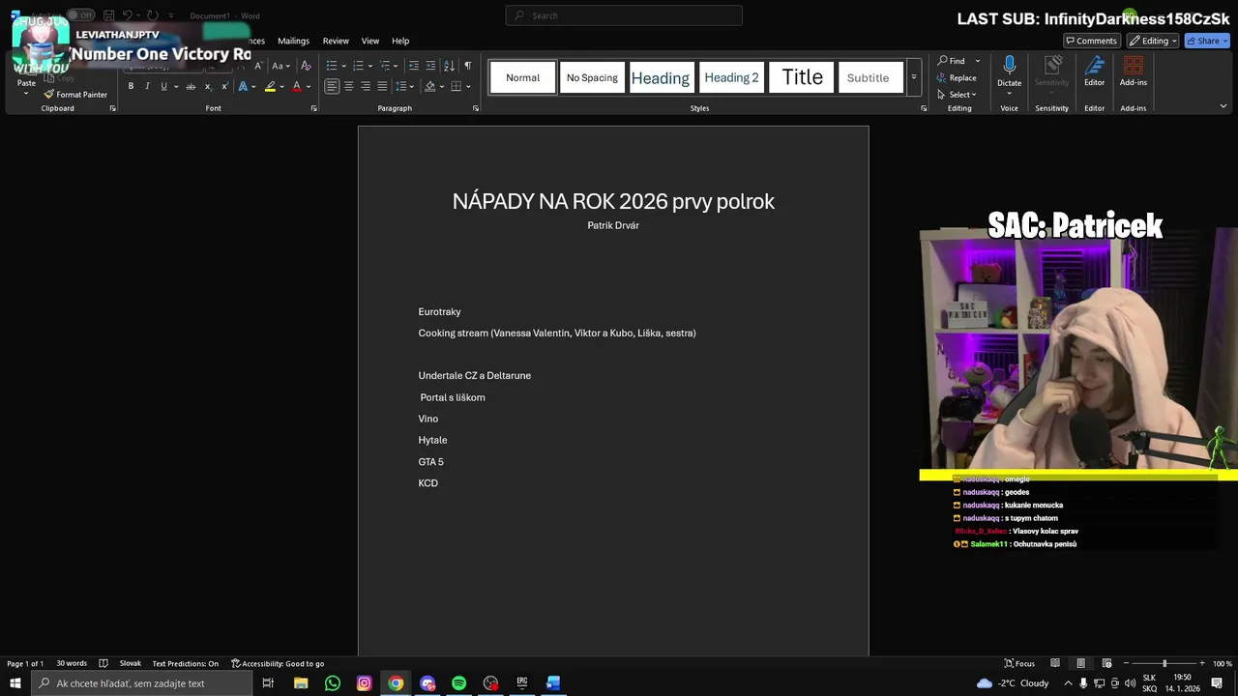This screenshot has width=1238, height=696.
Task: Clear all formatting
Action: [306, 66]
